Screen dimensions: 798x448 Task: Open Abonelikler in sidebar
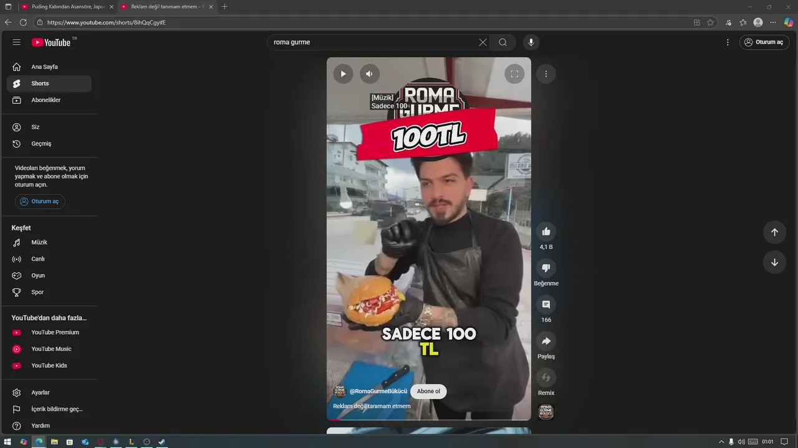click(49, 100)
